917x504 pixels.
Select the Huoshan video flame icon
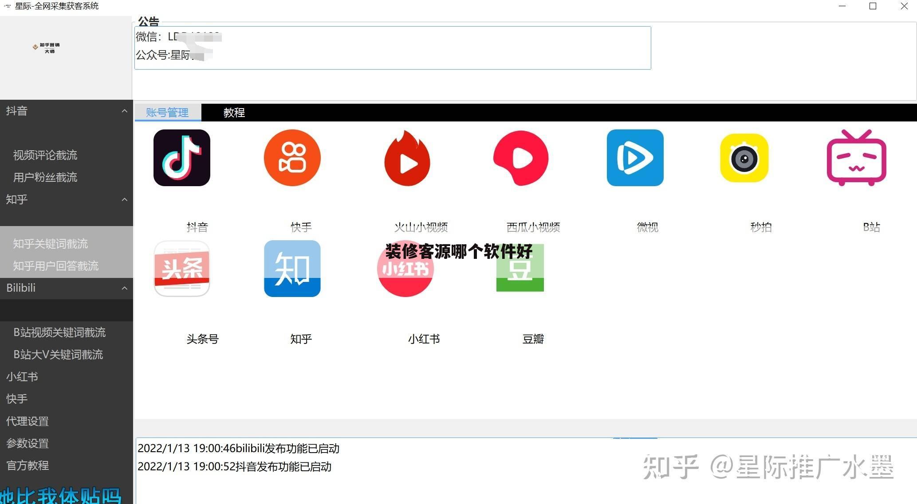[x=407, y=158]
